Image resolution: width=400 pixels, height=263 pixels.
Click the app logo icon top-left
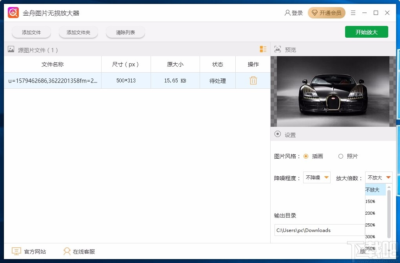pos(13,12)
